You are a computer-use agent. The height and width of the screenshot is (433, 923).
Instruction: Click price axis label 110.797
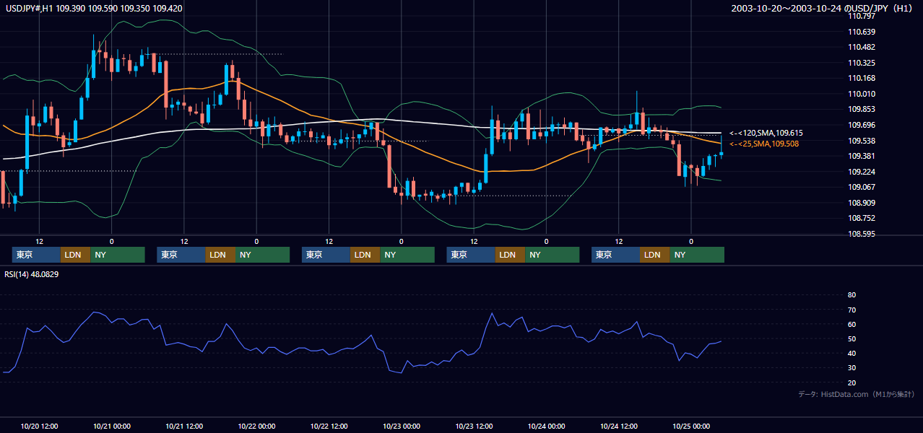point(862,16)
